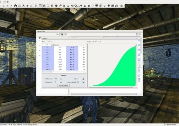The height and width of the screenshot is (126, 179).
Task: Click the sun lighting icon in toolbar
Action: pyautogui.click(x=24, y=6)
